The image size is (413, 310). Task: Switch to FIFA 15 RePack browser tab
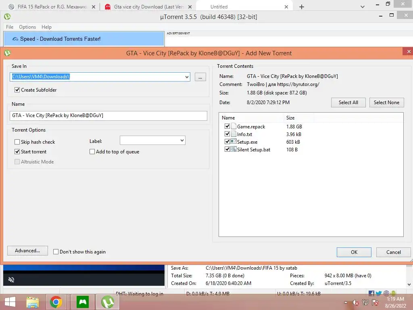(x=52, y=7)
